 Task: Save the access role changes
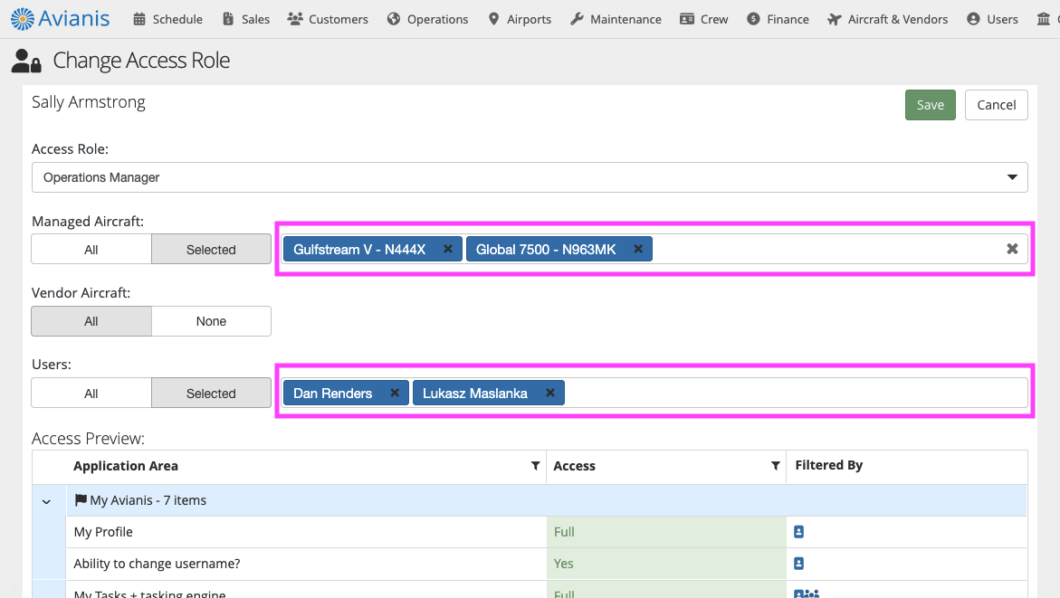tap(930, 105)
